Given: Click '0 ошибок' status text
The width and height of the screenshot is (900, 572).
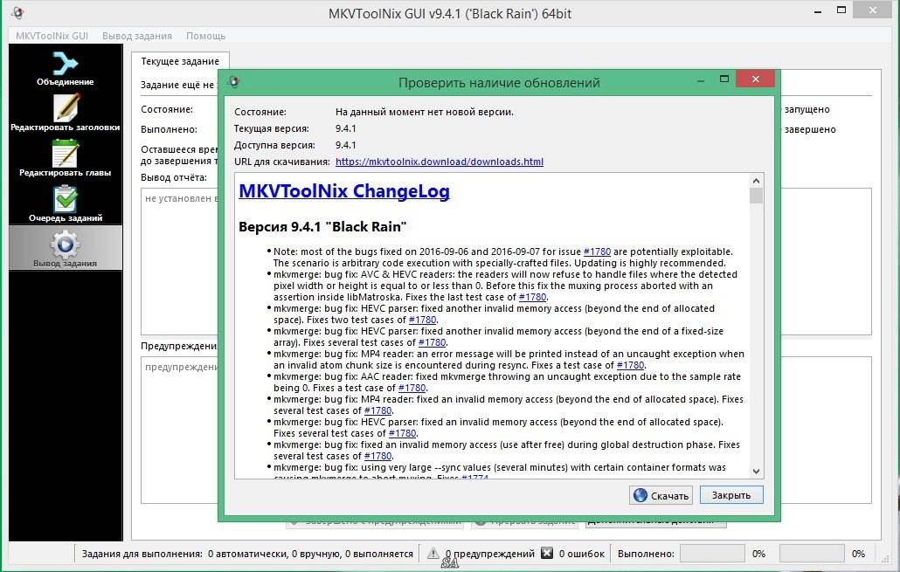Looking at the screenshot, I should point(581,554).
